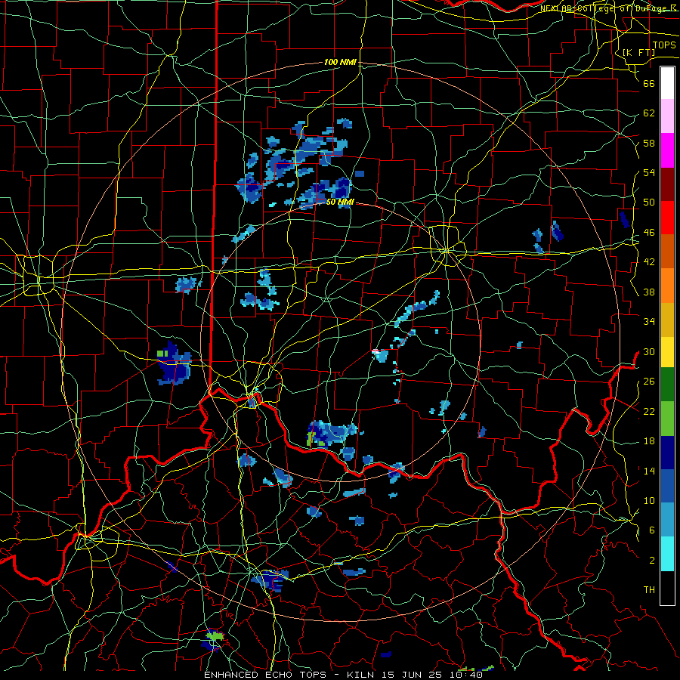Click the 58 value on the tops scale
The image size is (680, 680).
coord(649,143)
